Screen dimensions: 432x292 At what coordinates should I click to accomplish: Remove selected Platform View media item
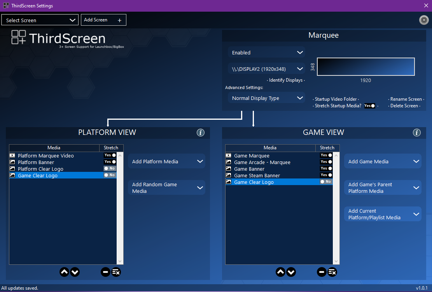pyautogui.click(x=105, y=272)
